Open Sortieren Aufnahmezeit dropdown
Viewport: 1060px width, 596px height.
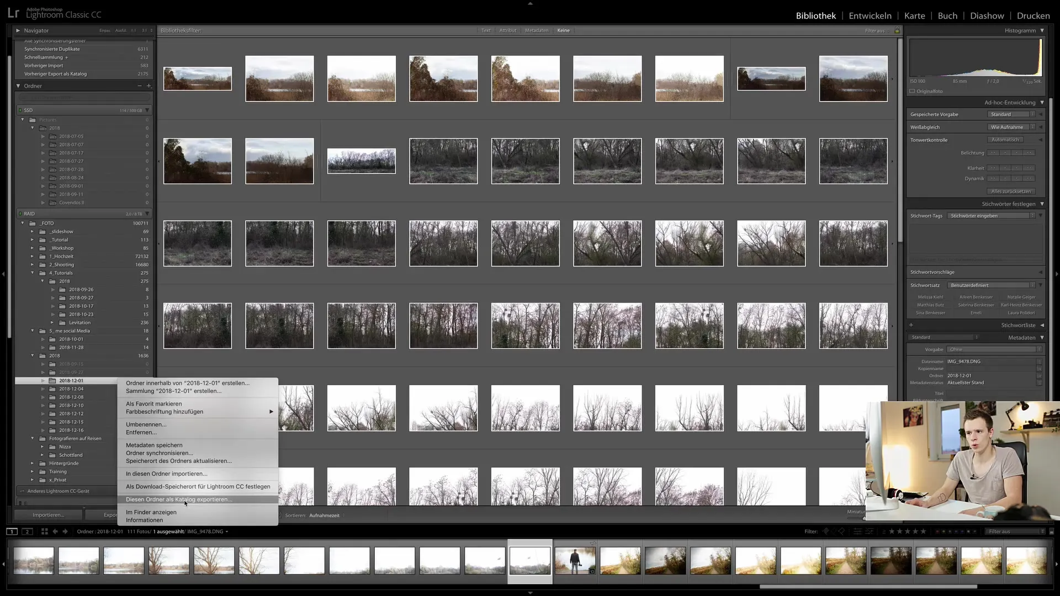(x=327, y=515)
